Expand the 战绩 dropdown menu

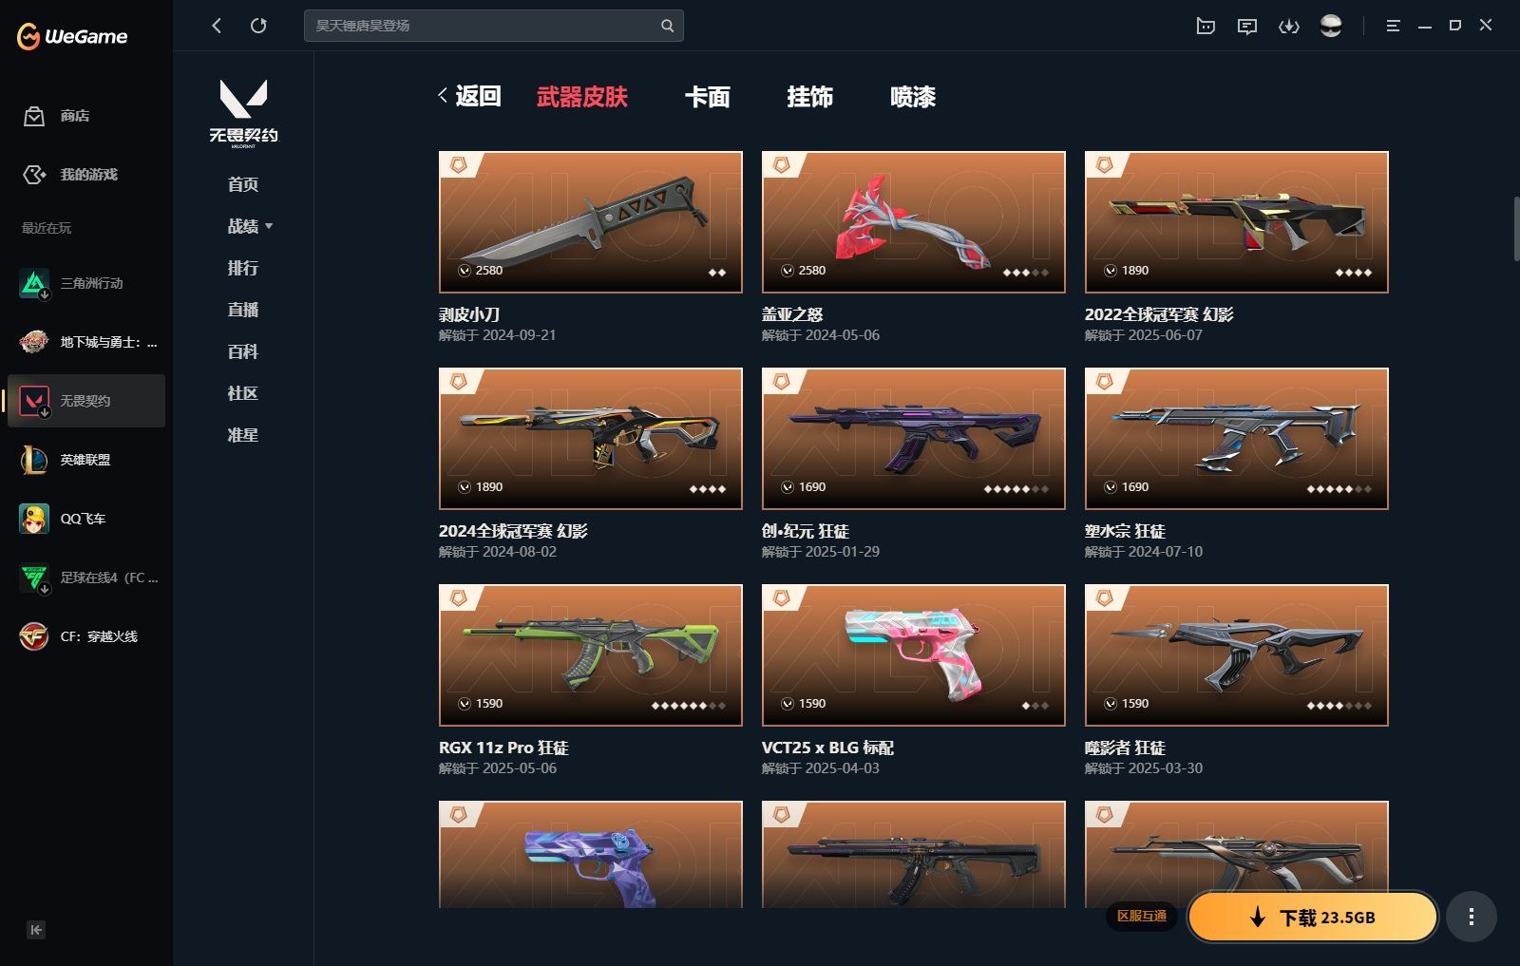coord(250,226)
